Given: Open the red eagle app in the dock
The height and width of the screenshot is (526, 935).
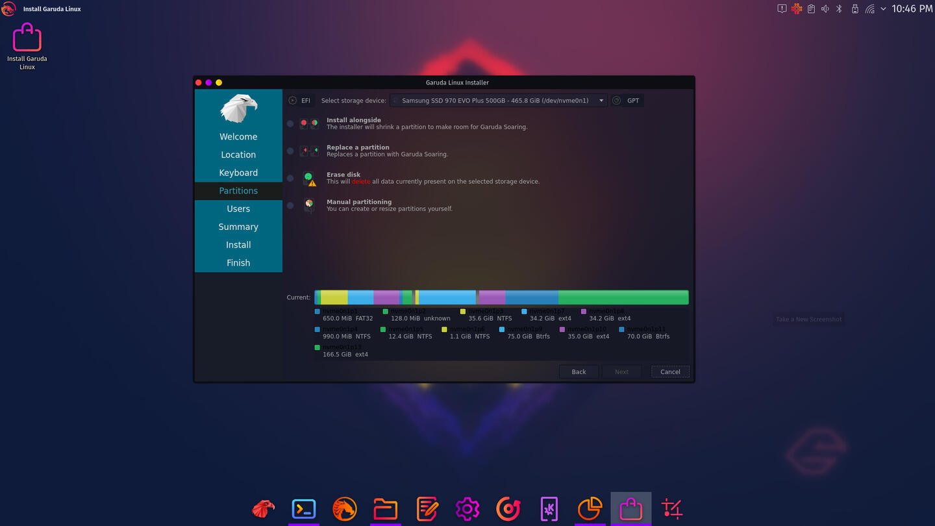Looking at the screenshot, I should 263,508.
